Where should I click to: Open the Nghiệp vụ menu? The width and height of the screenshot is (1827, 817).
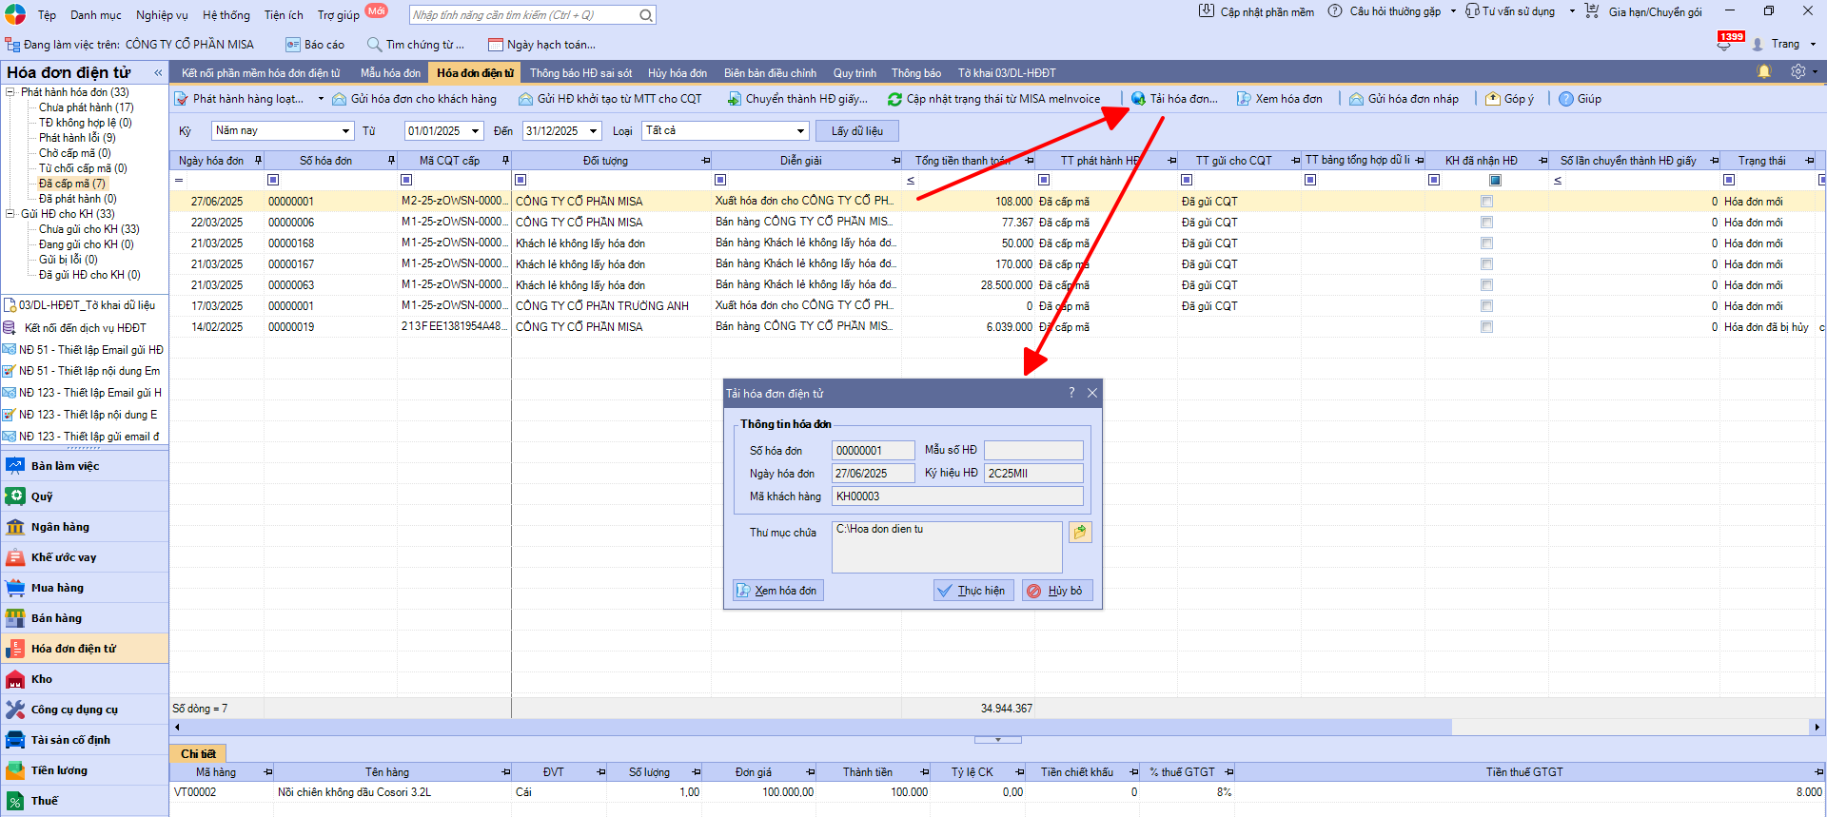point(162,15)
